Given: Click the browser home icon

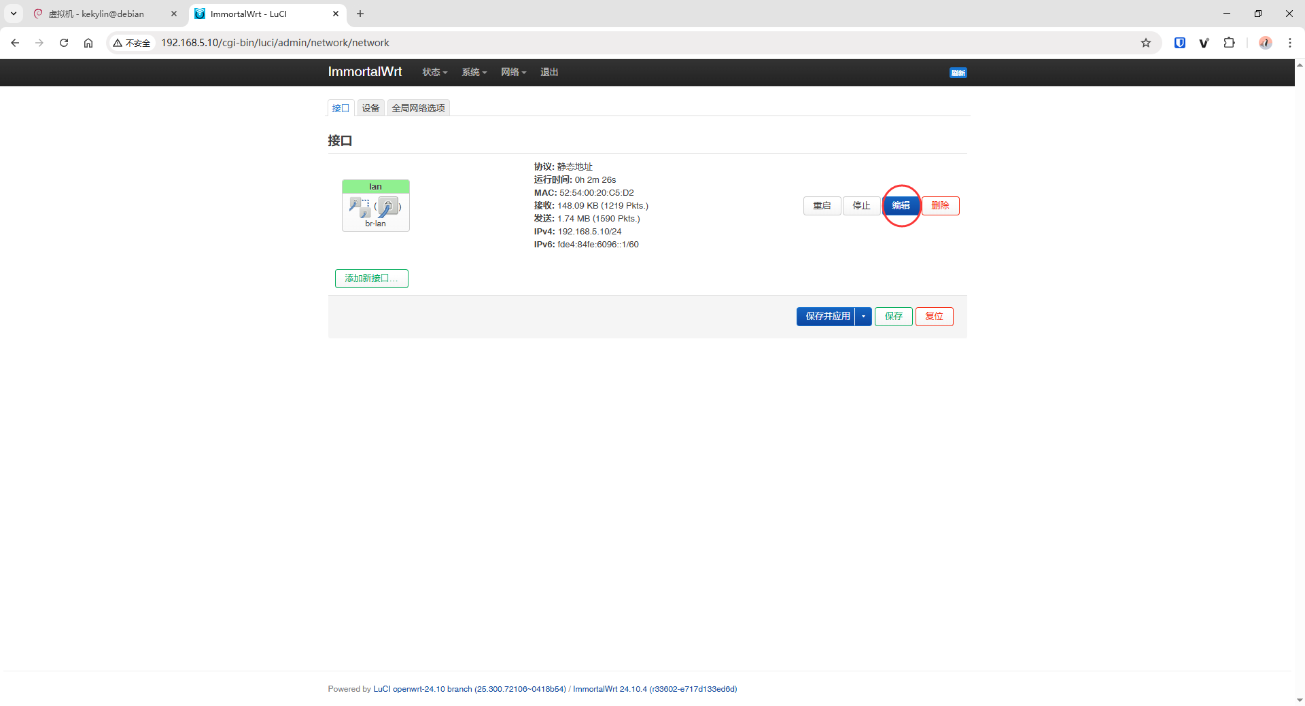Looking at the screenshot, I should click(x=88, y=43).
